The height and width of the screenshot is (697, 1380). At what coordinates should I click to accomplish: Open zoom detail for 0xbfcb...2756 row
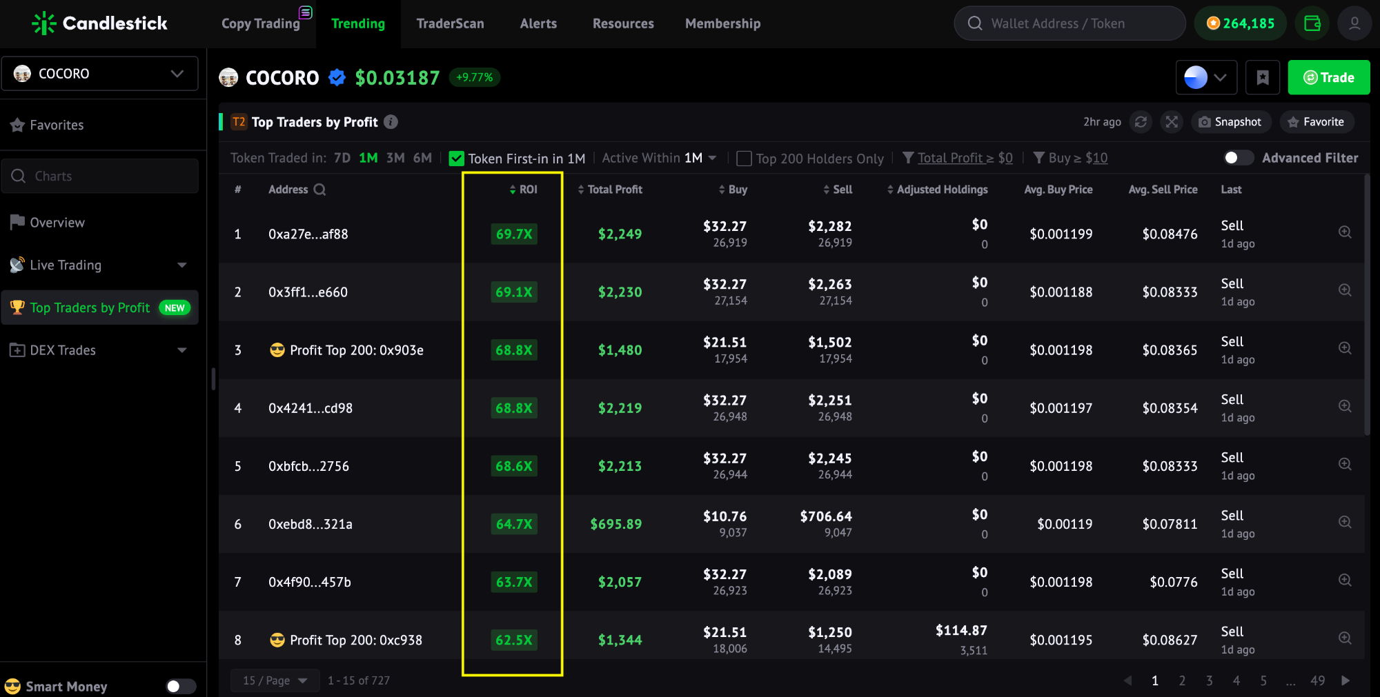tap(1345, 464)
